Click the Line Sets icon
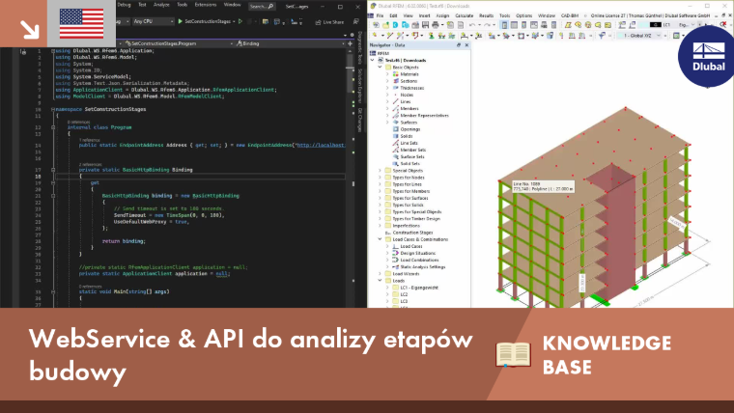Viewport: 734px width, 413px height. [396, 143]
